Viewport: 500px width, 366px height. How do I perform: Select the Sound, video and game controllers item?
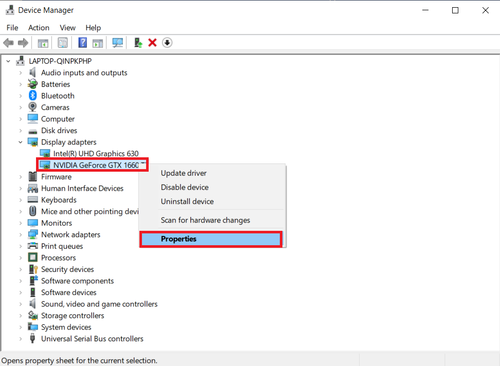point(99,304)
